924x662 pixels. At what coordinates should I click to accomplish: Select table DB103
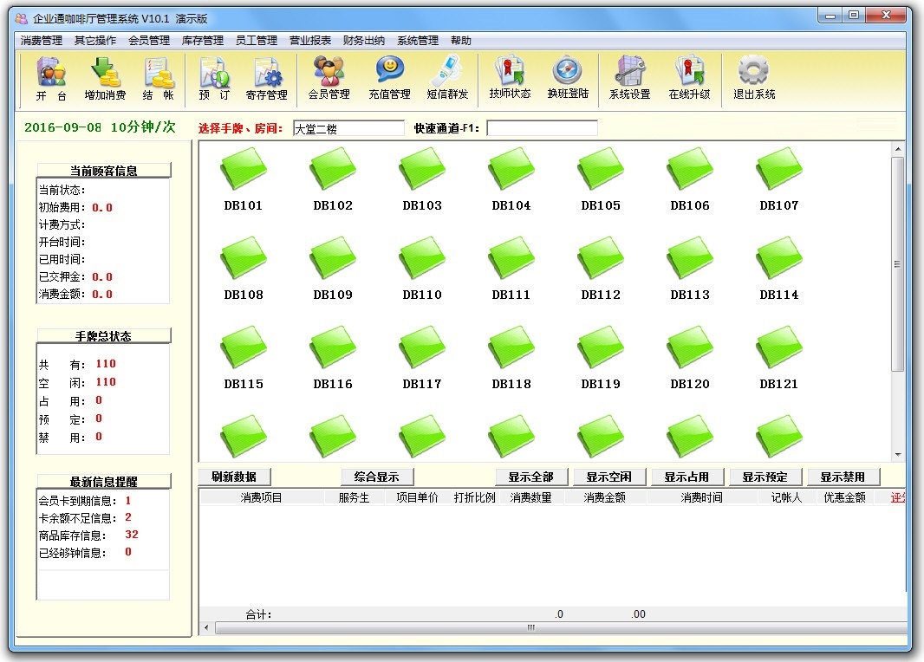[422, 179]
